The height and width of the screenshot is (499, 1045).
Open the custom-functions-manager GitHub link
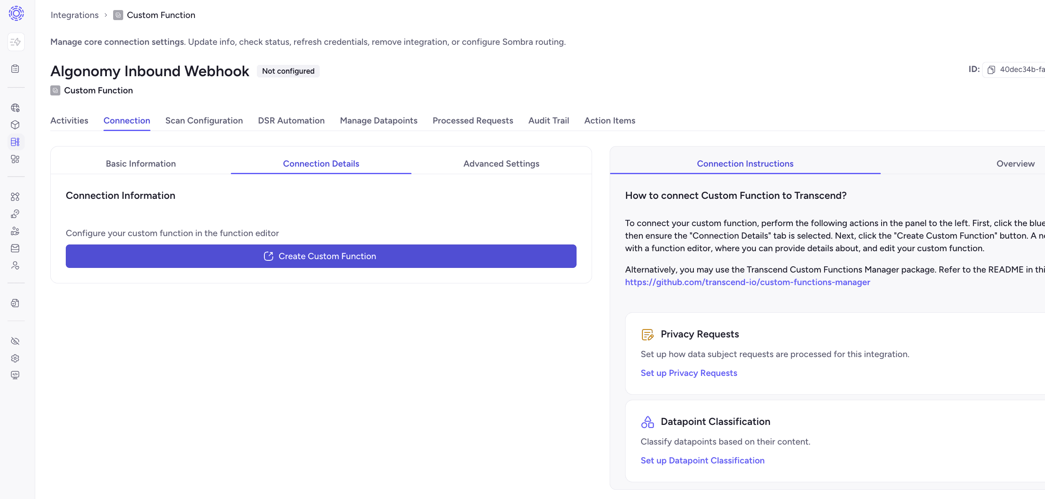pos(748,282)
